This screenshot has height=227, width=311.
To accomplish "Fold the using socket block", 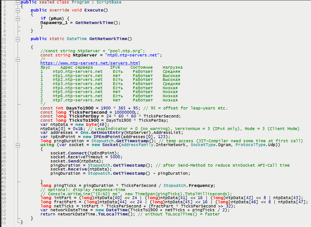I will (x=17, y=145).
